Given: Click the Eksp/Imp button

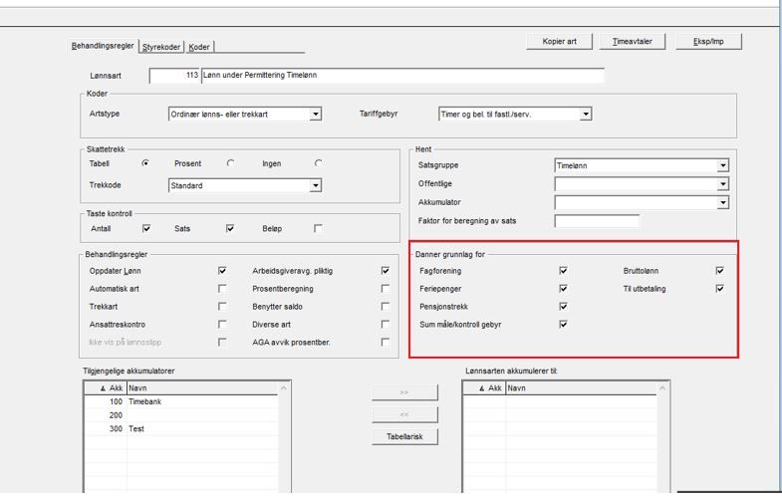Looking at the screenshot, I should [708, 42].
